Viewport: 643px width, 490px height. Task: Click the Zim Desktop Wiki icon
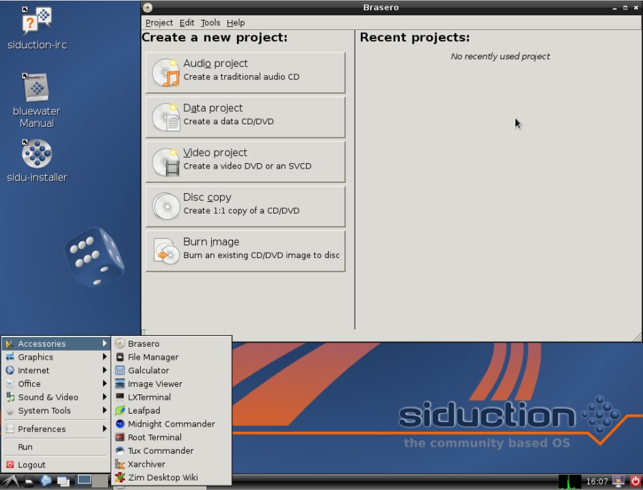pos(120,477)
